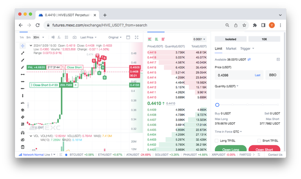This screenshot has width=301, height=179.
Task: Swap funds with the transfer arrows icon
Action: coord(249,59)
